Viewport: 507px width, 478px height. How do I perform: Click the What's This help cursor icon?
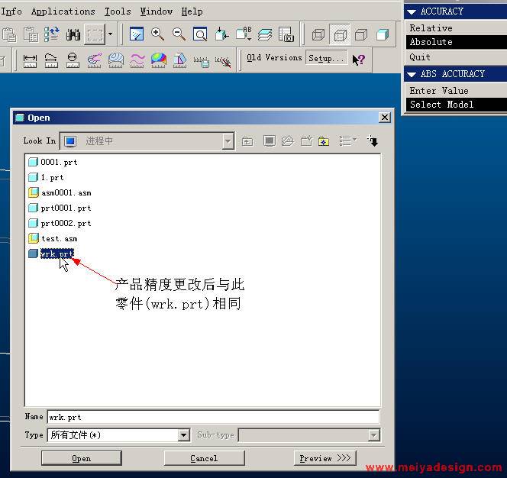click(359, 59)
